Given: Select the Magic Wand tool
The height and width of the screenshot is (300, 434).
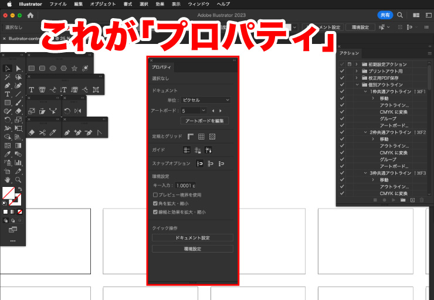Looking at the screenshot, I should (8, 77).
